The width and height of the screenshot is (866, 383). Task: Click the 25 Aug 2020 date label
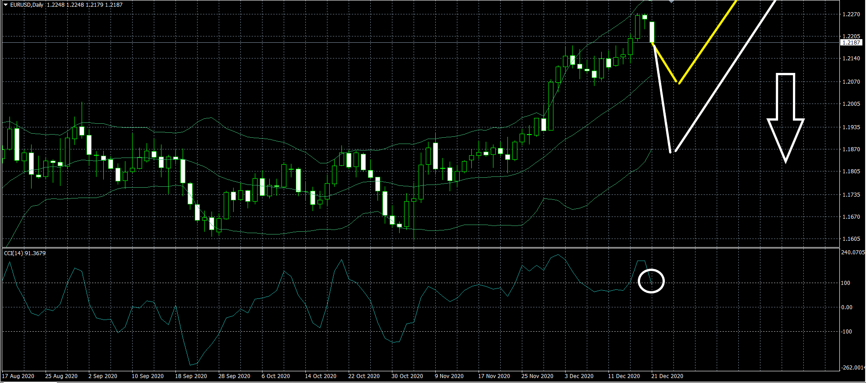tap(61, 376)
